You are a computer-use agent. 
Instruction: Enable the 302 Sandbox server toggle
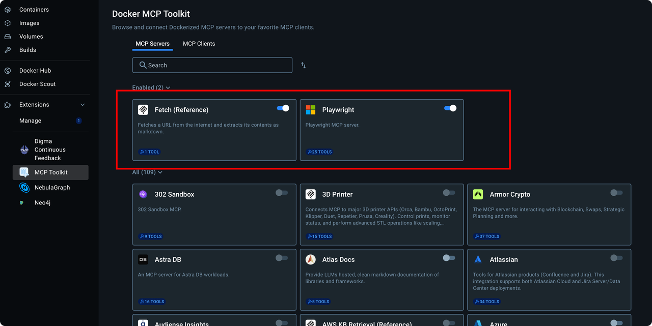pyautogui.click(x=282, y=193)
